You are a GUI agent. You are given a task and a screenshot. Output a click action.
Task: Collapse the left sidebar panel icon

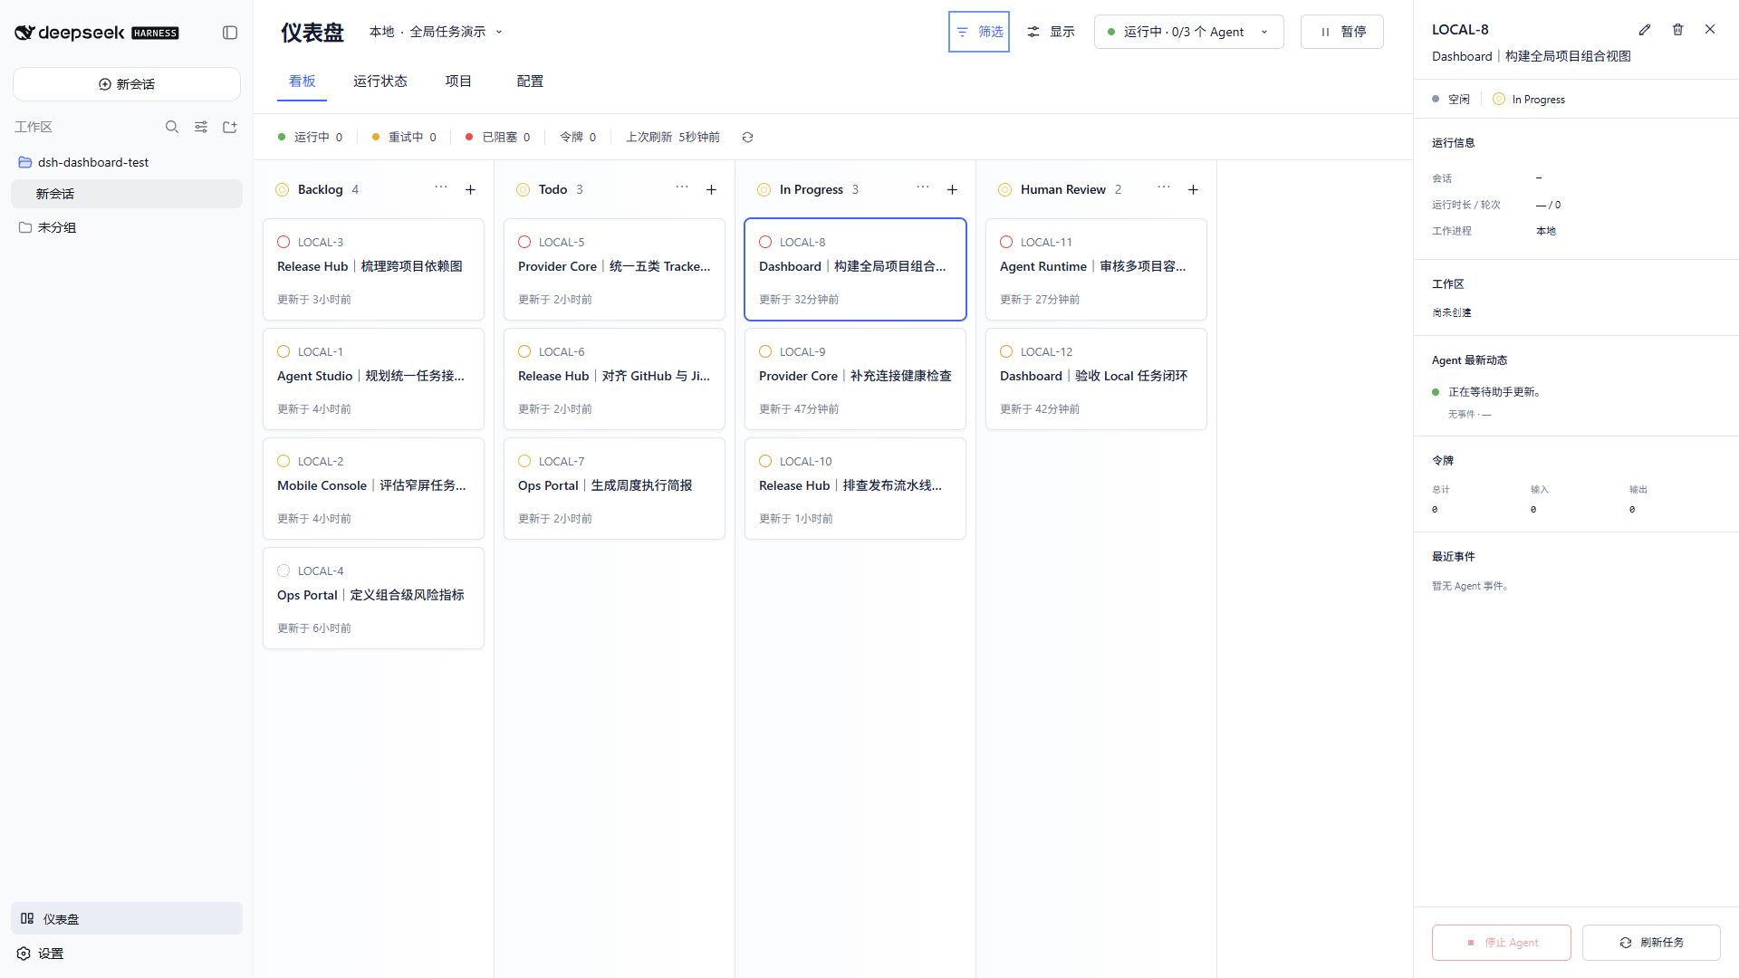click(230, 33)
